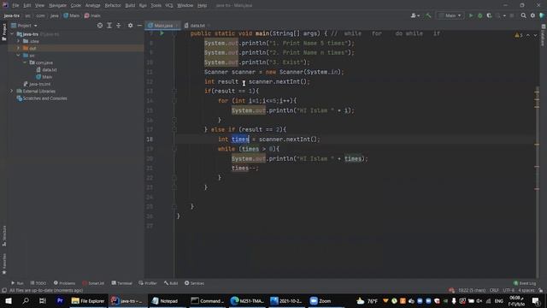The height and width of the screenshot is (308, 547).
Task: Open the Tools menu
Action: tap(156, 6)
